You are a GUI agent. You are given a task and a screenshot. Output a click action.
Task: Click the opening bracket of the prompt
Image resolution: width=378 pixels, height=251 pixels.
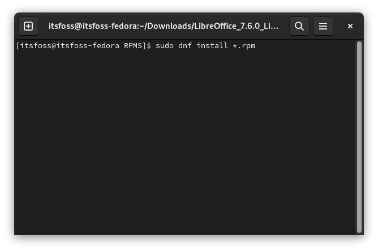click(18, 45)
